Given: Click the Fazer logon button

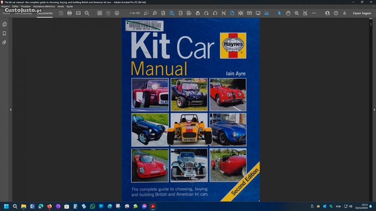Looking at the screenshot, I should click(x=361, y=13).
